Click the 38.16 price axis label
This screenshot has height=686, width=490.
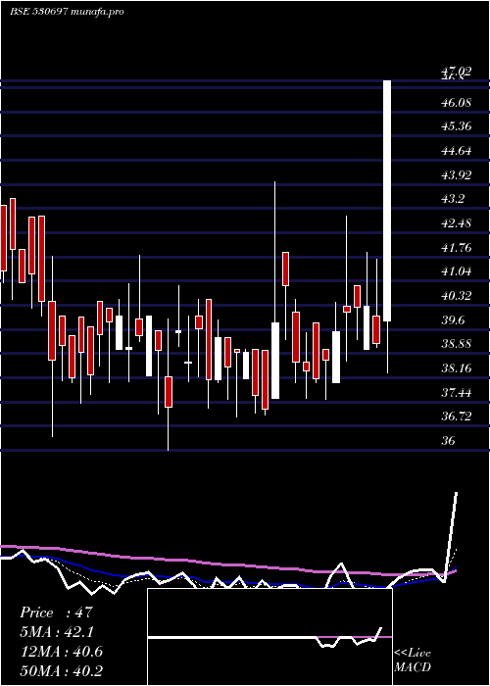click(x=456, y=367)
